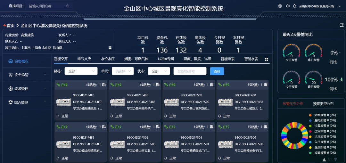Show the 预警类型分布 chart tab
346x163 pixels.
323,104
